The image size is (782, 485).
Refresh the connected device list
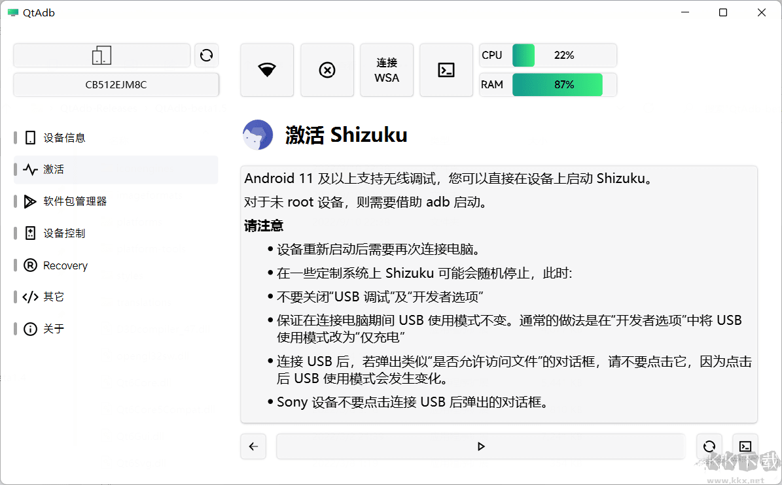pyautogui.click(x=206, y=56)
